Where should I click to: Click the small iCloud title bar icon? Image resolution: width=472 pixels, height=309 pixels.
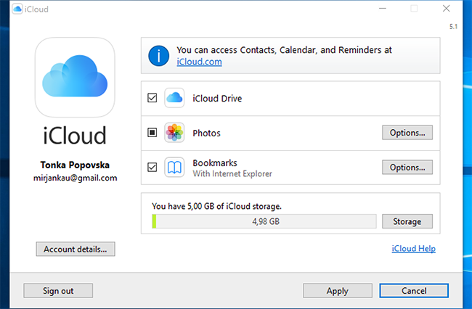[16, 9]
